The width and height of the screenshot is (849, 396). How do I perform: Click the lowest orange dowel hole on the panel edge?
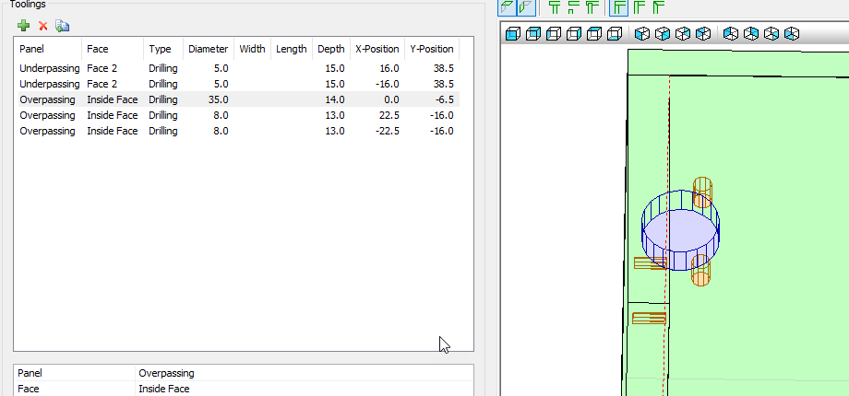tap(649, 318)
